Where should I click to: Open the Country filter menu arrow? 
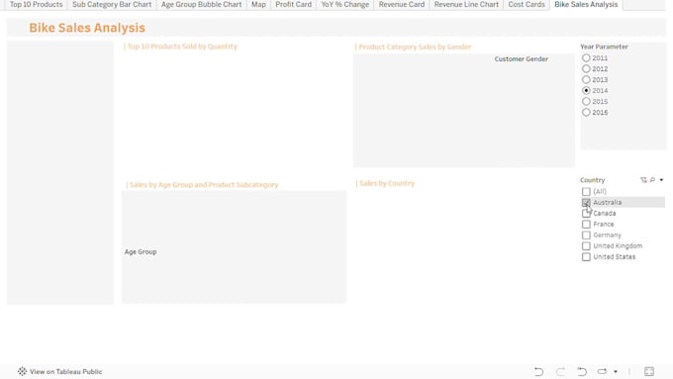coord(661,180)
